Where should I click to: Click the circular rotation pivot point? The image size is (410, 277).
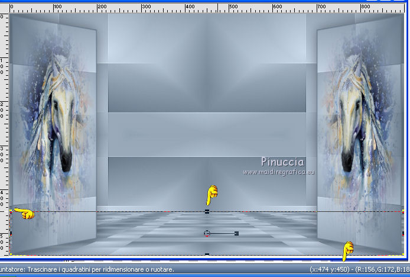click(207, 233)
